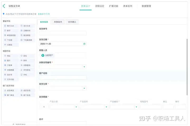Add a 多行文本 field
This screenshot has height=126, width=190.
click(27, 26)
